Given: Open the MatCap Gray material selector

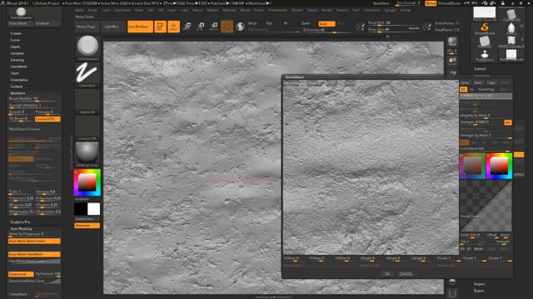Looking at the screenshot, I should coord(87,154).
